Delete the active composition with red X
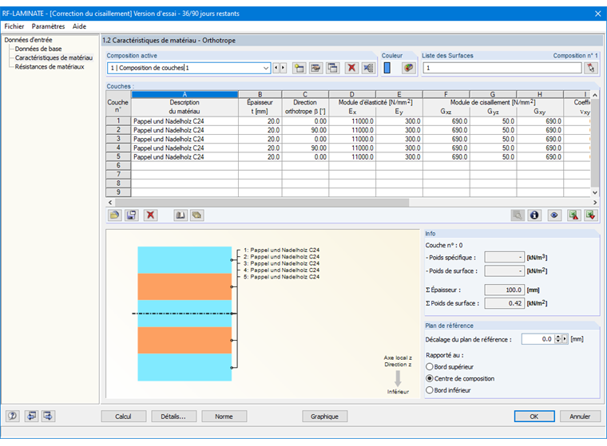 tap(351, 68)
